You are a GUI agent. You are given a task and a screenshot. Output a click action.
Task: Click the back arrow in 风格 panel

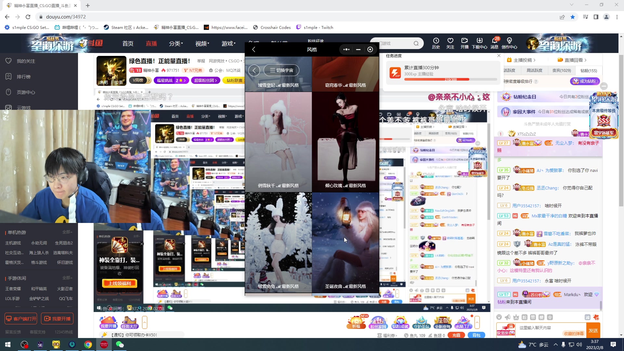pyautogui.click(x=254, y=49)
